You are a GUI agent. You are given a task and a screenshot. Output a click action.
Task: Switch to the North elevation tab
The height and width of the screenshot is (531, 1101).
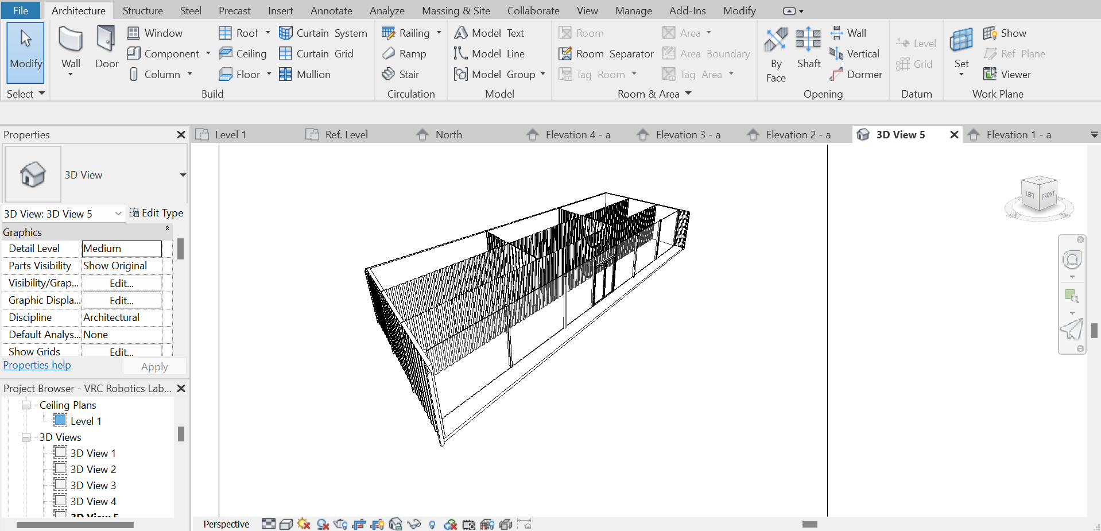click(x=448, y=134)
